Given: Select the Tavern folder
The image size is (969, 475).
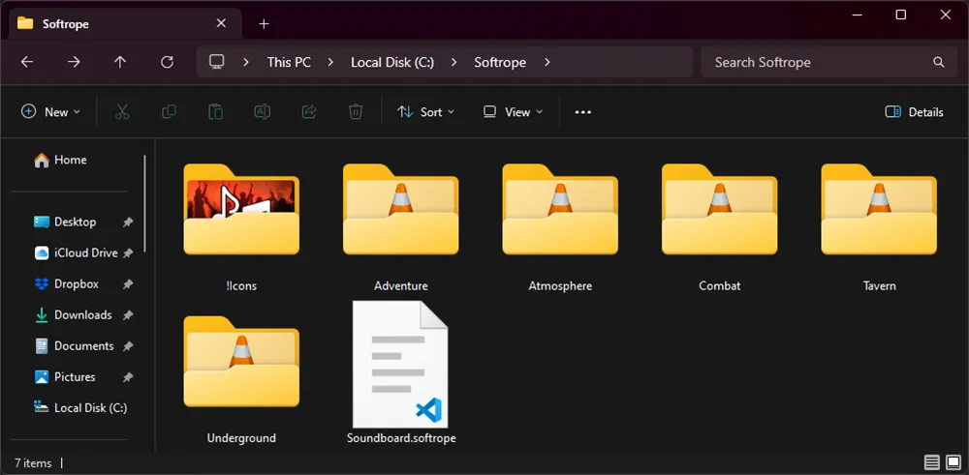Looking at the screenshot, I should coord(879,227).
